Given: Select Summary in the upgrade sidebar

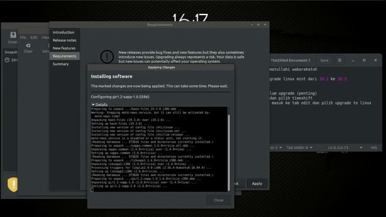Looking at the screenshot, I should 61,64.
